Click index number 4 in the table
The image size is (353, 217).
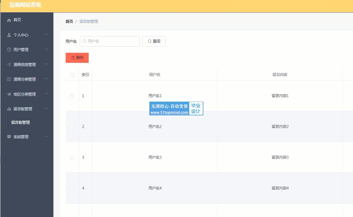pos(83,188)
